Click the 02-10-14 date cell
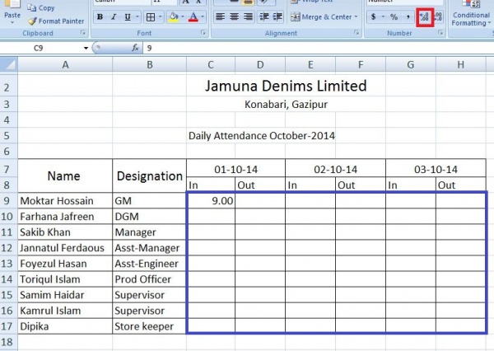Viewport: 494px width, 351px height. coord(336,169)
